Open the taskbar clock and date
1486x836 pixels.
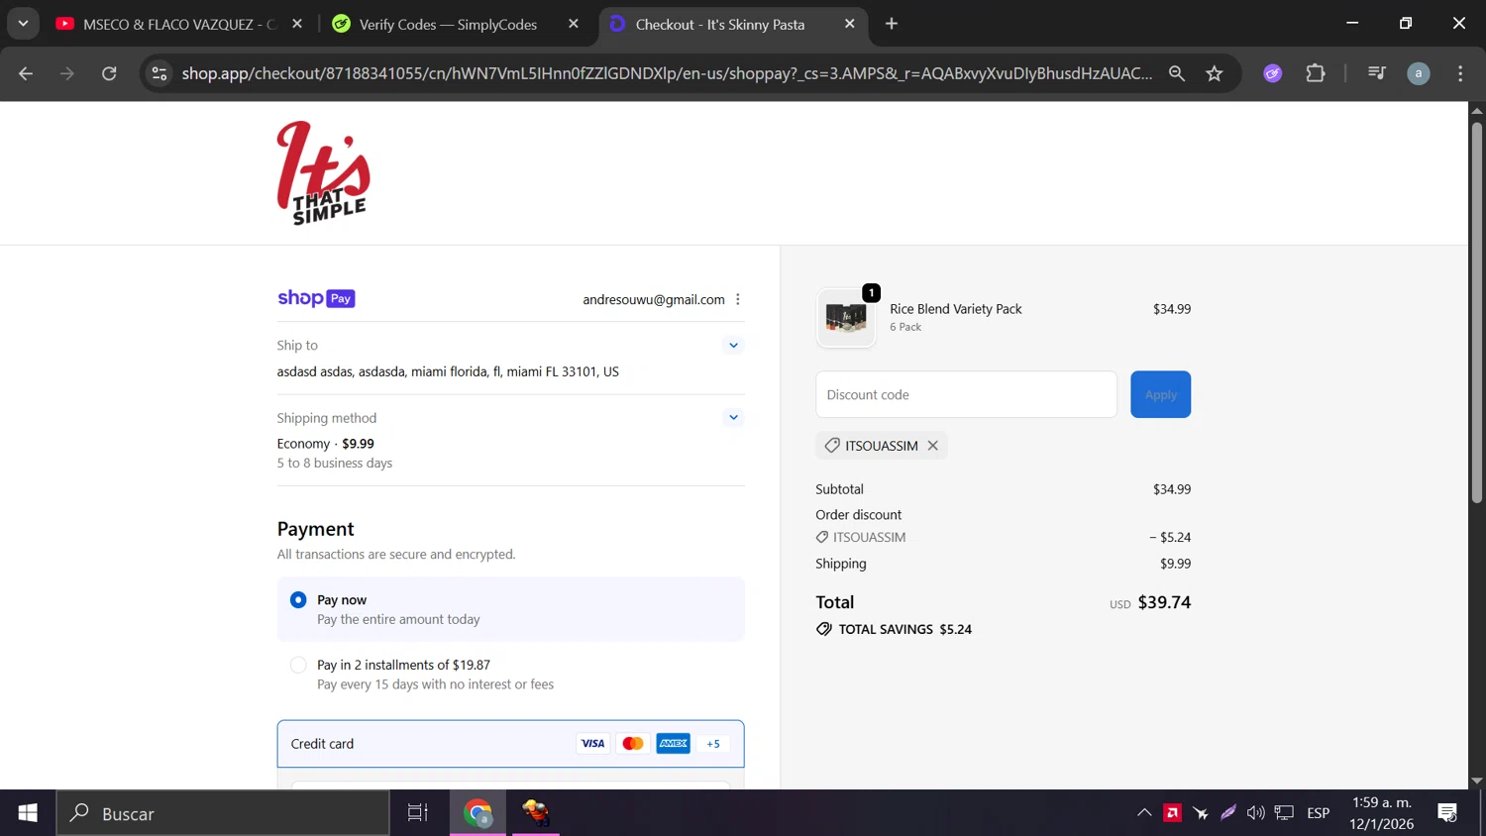pos(1382,813)
